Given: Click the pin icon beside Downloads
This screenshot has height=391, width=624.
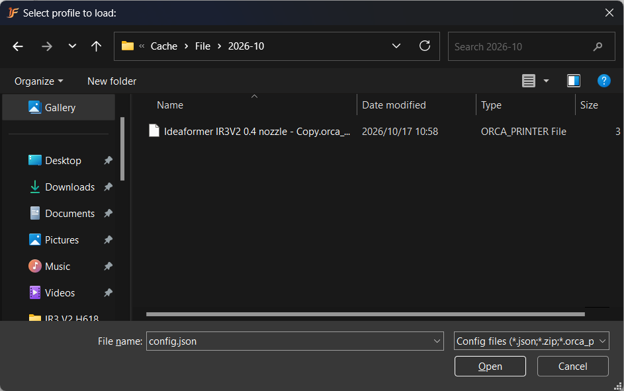Looking at the screenshot, I should [108, 187].
